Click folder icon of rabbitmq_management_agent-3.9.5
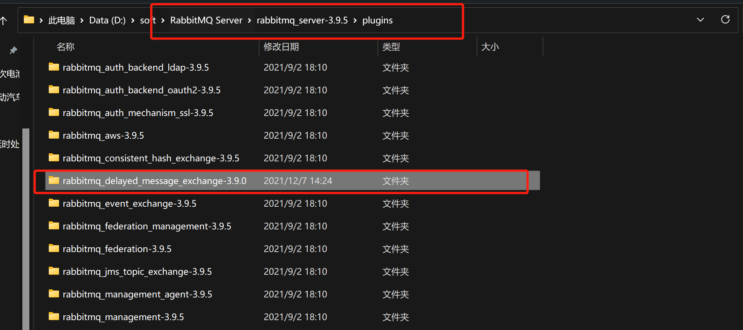Image resolution: width=743 pixels, height=330 pixels. coord(54,294)
